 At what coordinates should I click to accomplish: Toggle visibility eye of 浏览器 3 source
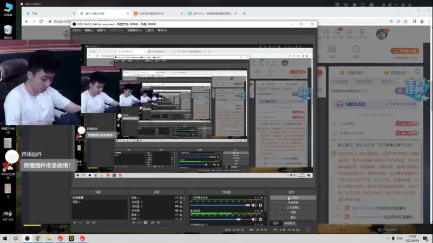(177, 202)
